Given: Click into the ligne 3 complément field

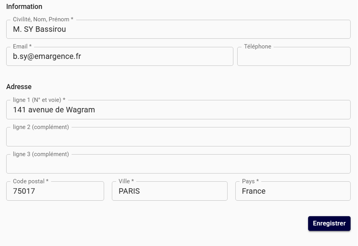Looking at the screenshot, I should tap(178, 164).
